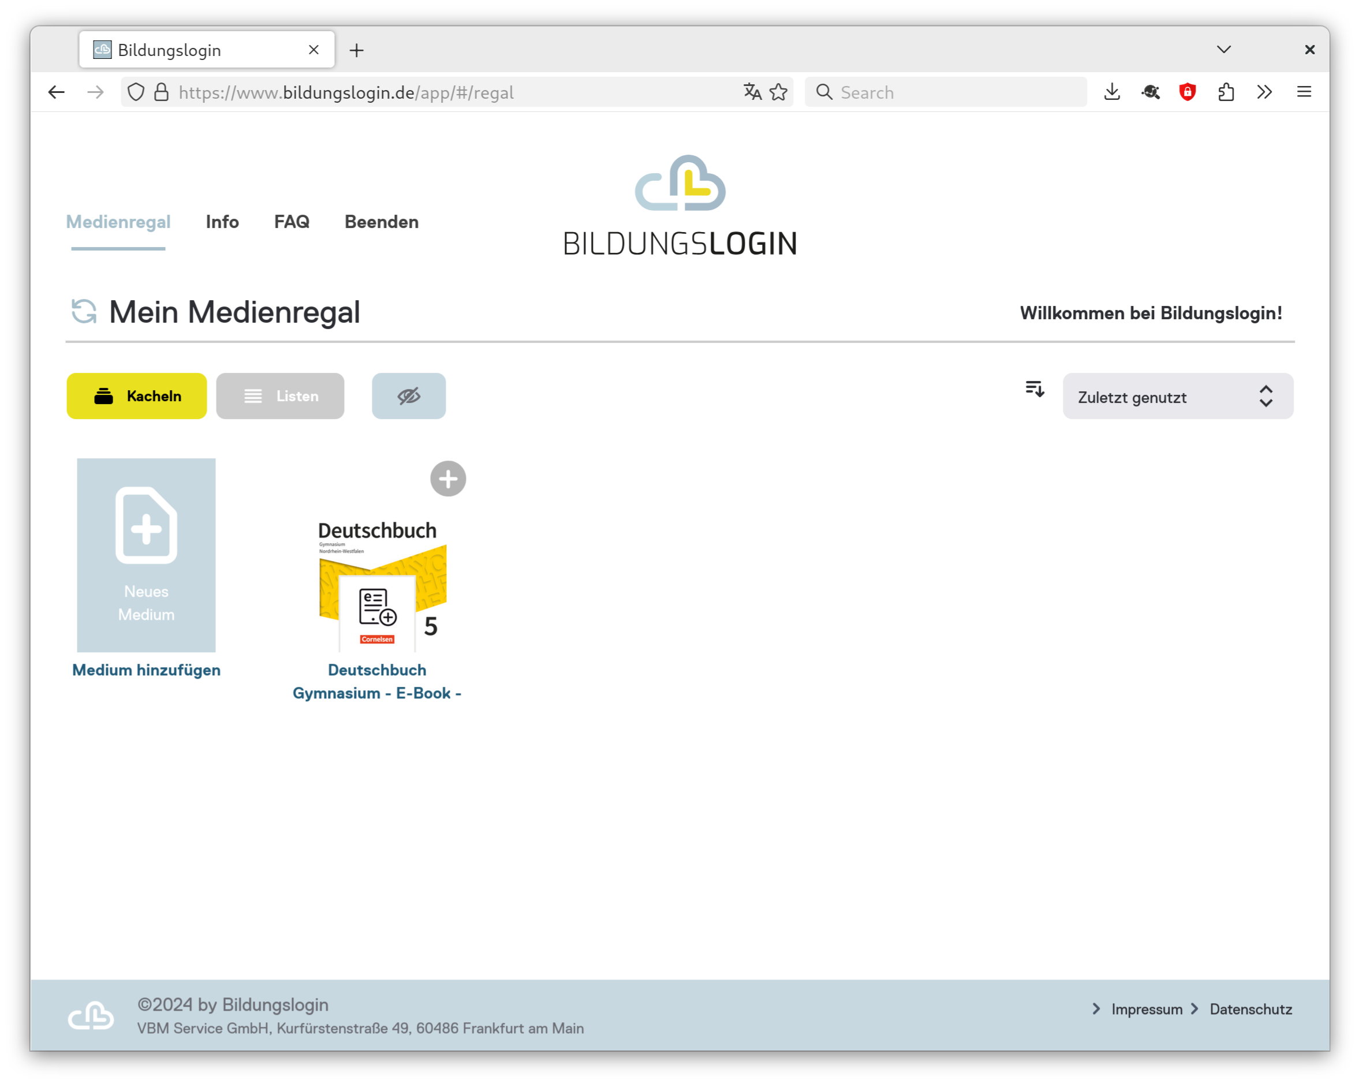Click the red shield lock extension icon
1359x1084 pixels.
pos(1188,92)
